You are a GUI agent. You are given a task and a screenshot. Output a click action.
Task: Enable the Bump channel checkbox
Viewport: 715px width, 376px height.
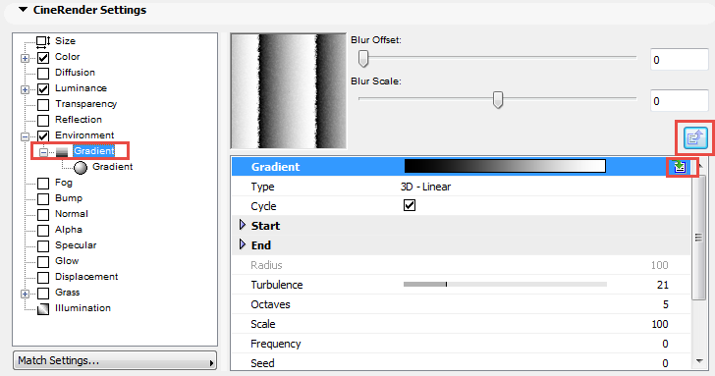tap(43, 199)
